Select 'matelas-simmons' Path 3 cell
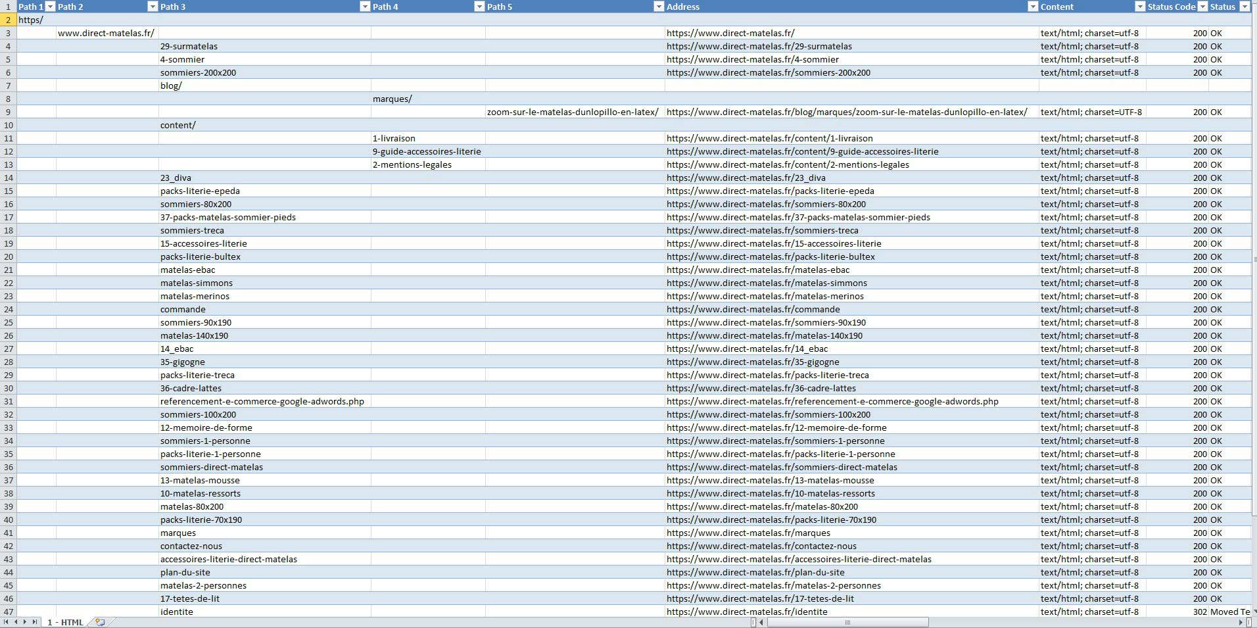1257x628 pixels. coord(265,283)
